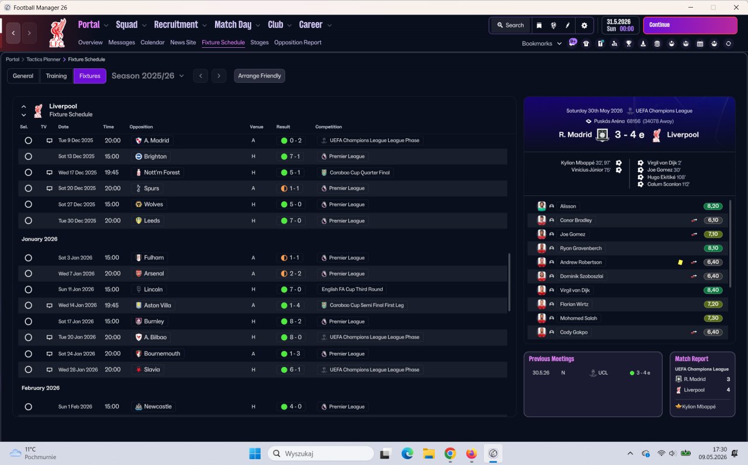Click the circular refresh arrows bookmark icon
The image size is (748, 465).
728,43
